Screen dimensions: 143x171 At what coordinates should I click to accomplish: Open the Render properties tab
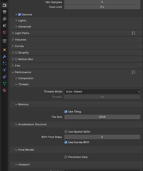(x=4, y=5)
